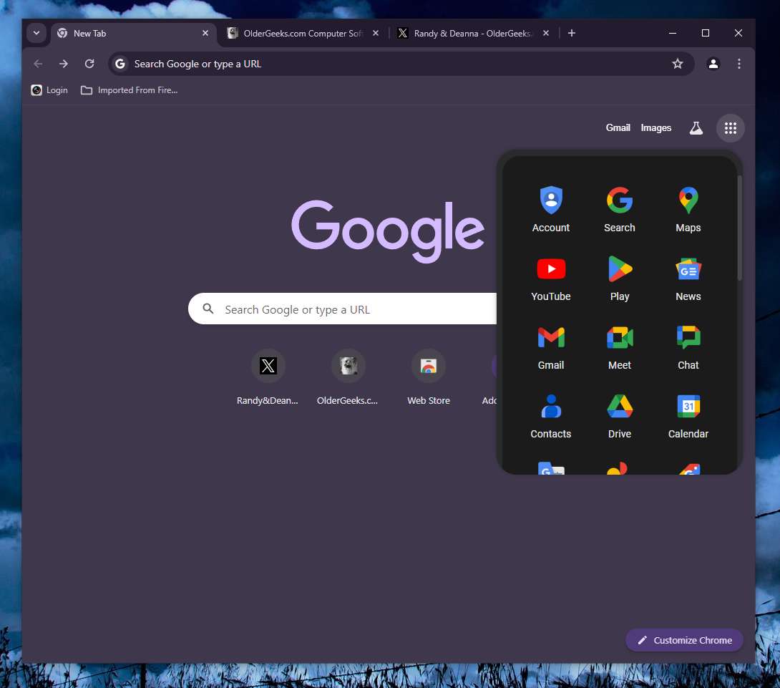Open Google News app icon
Screen dimensions: 780x688
click(688, 278)
